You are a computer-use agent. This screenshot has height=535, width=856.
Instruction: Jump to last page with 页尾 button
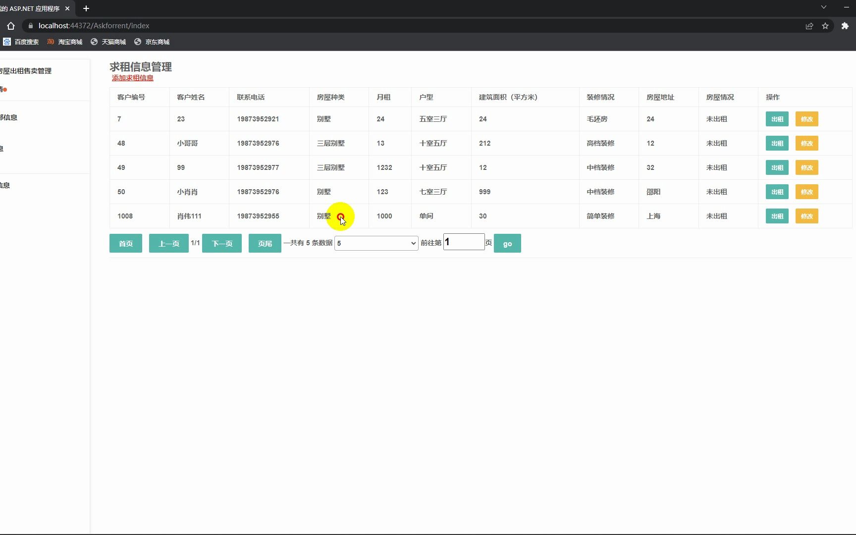[x=265, y=243]
